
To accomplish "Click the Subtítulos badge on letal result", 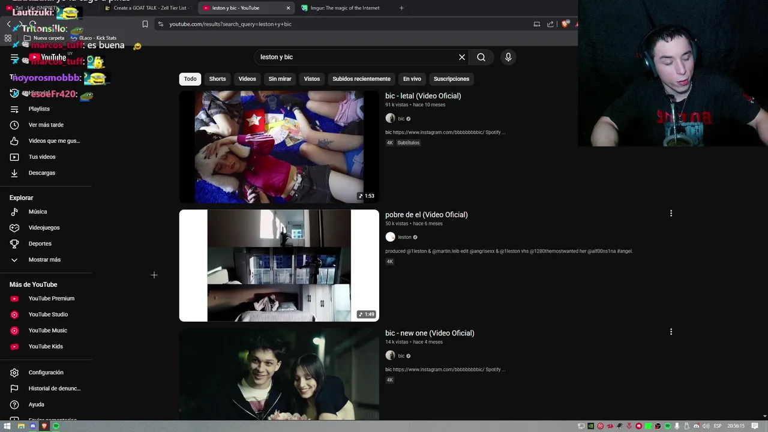I will [408, 143].
